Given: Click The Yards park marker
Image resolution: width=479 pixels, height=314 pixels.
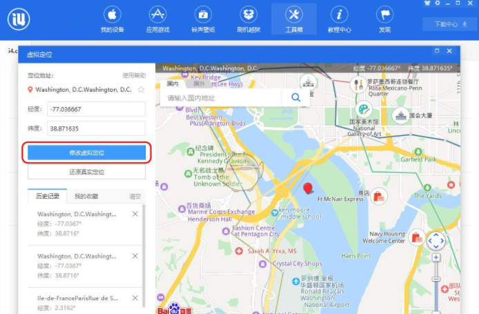Looking at the screenshot, I should pyautogui.click(x=427, y=188).
